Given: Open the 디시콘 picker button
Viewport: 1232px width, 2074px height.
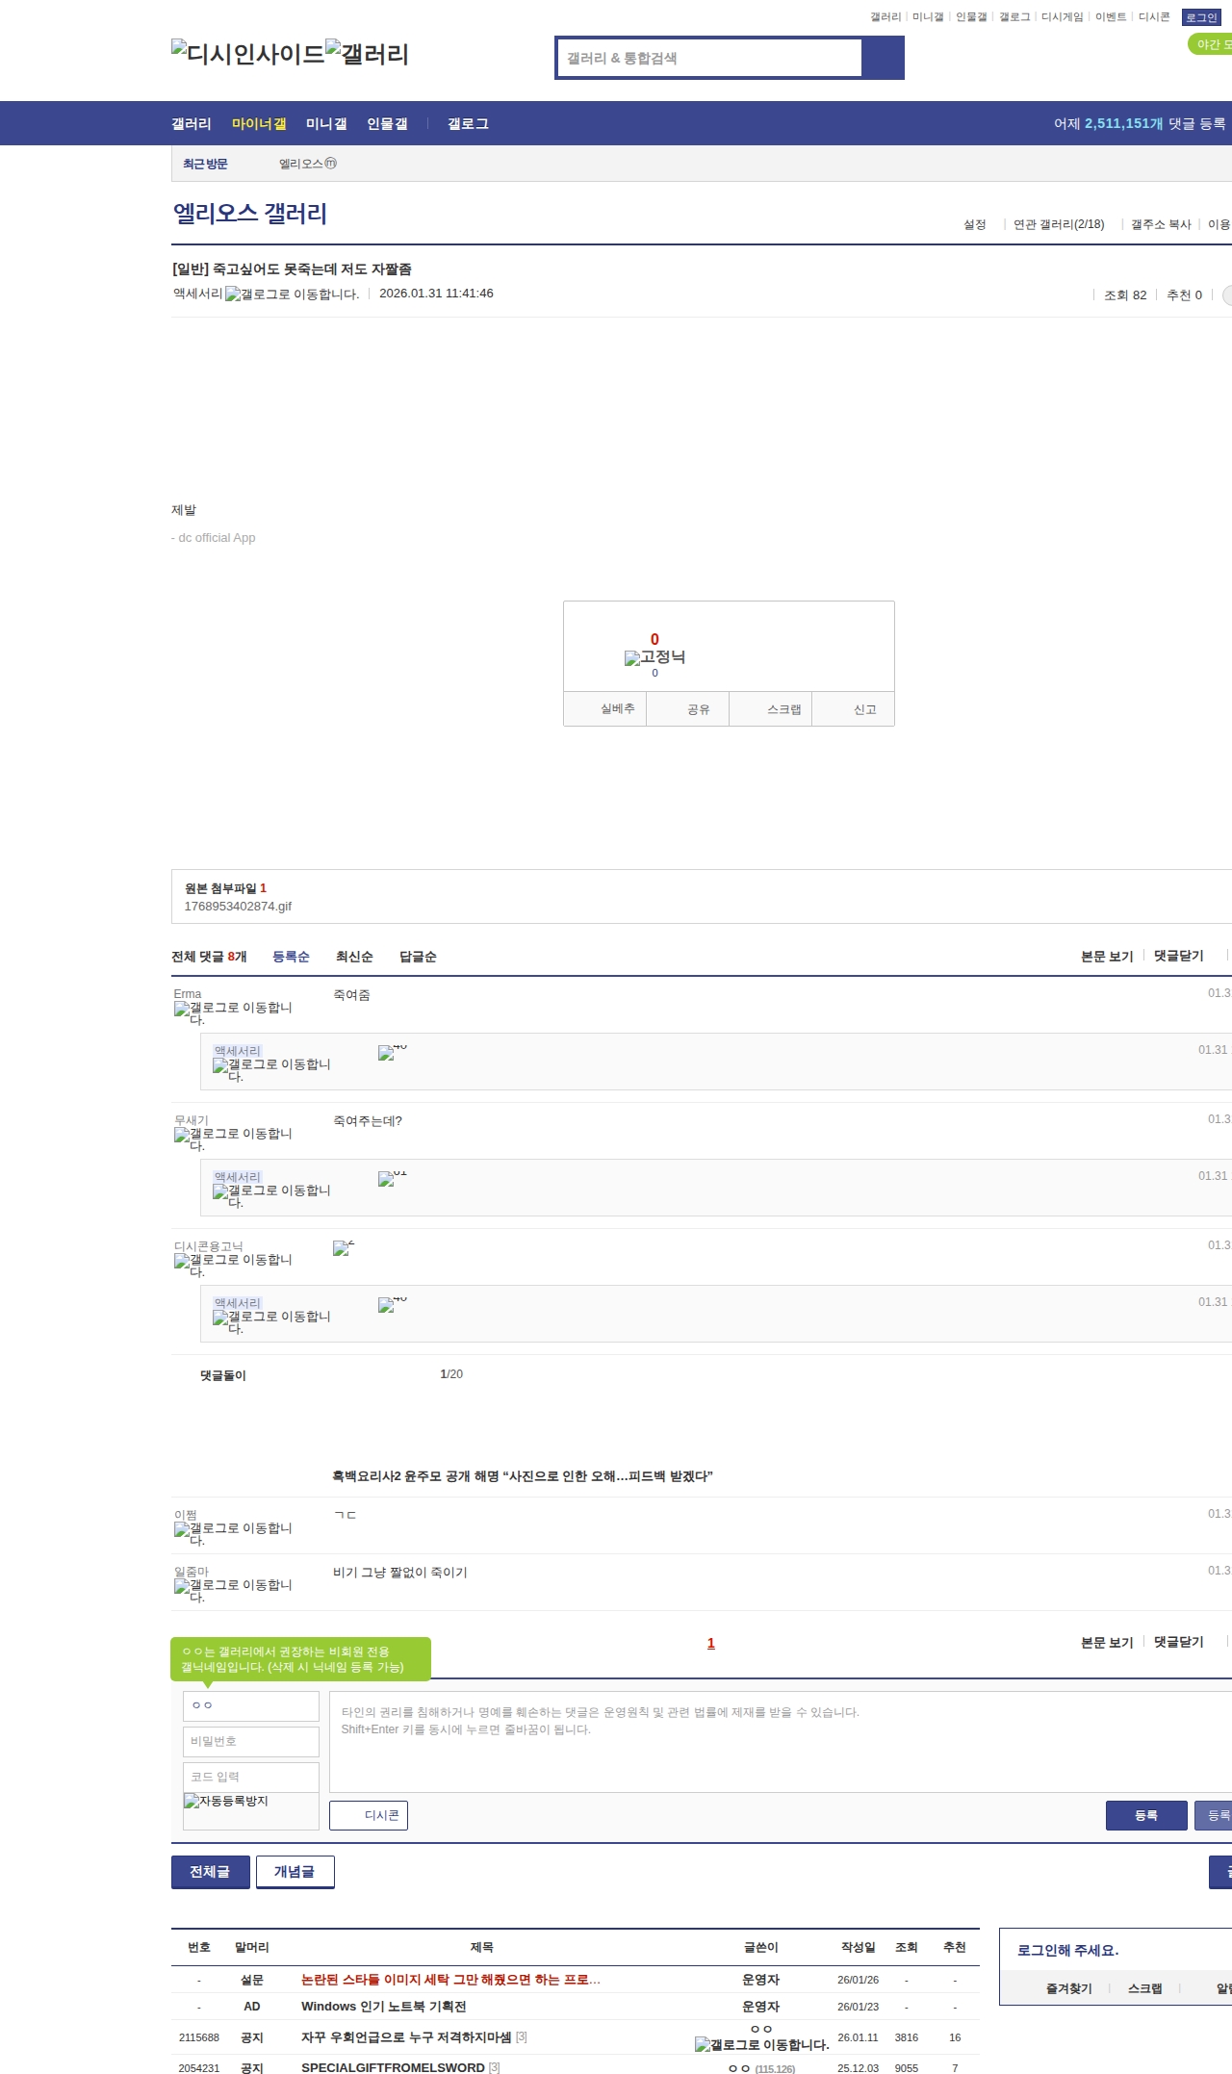Looking at the screenshot, I should (x=369, y=1815).
